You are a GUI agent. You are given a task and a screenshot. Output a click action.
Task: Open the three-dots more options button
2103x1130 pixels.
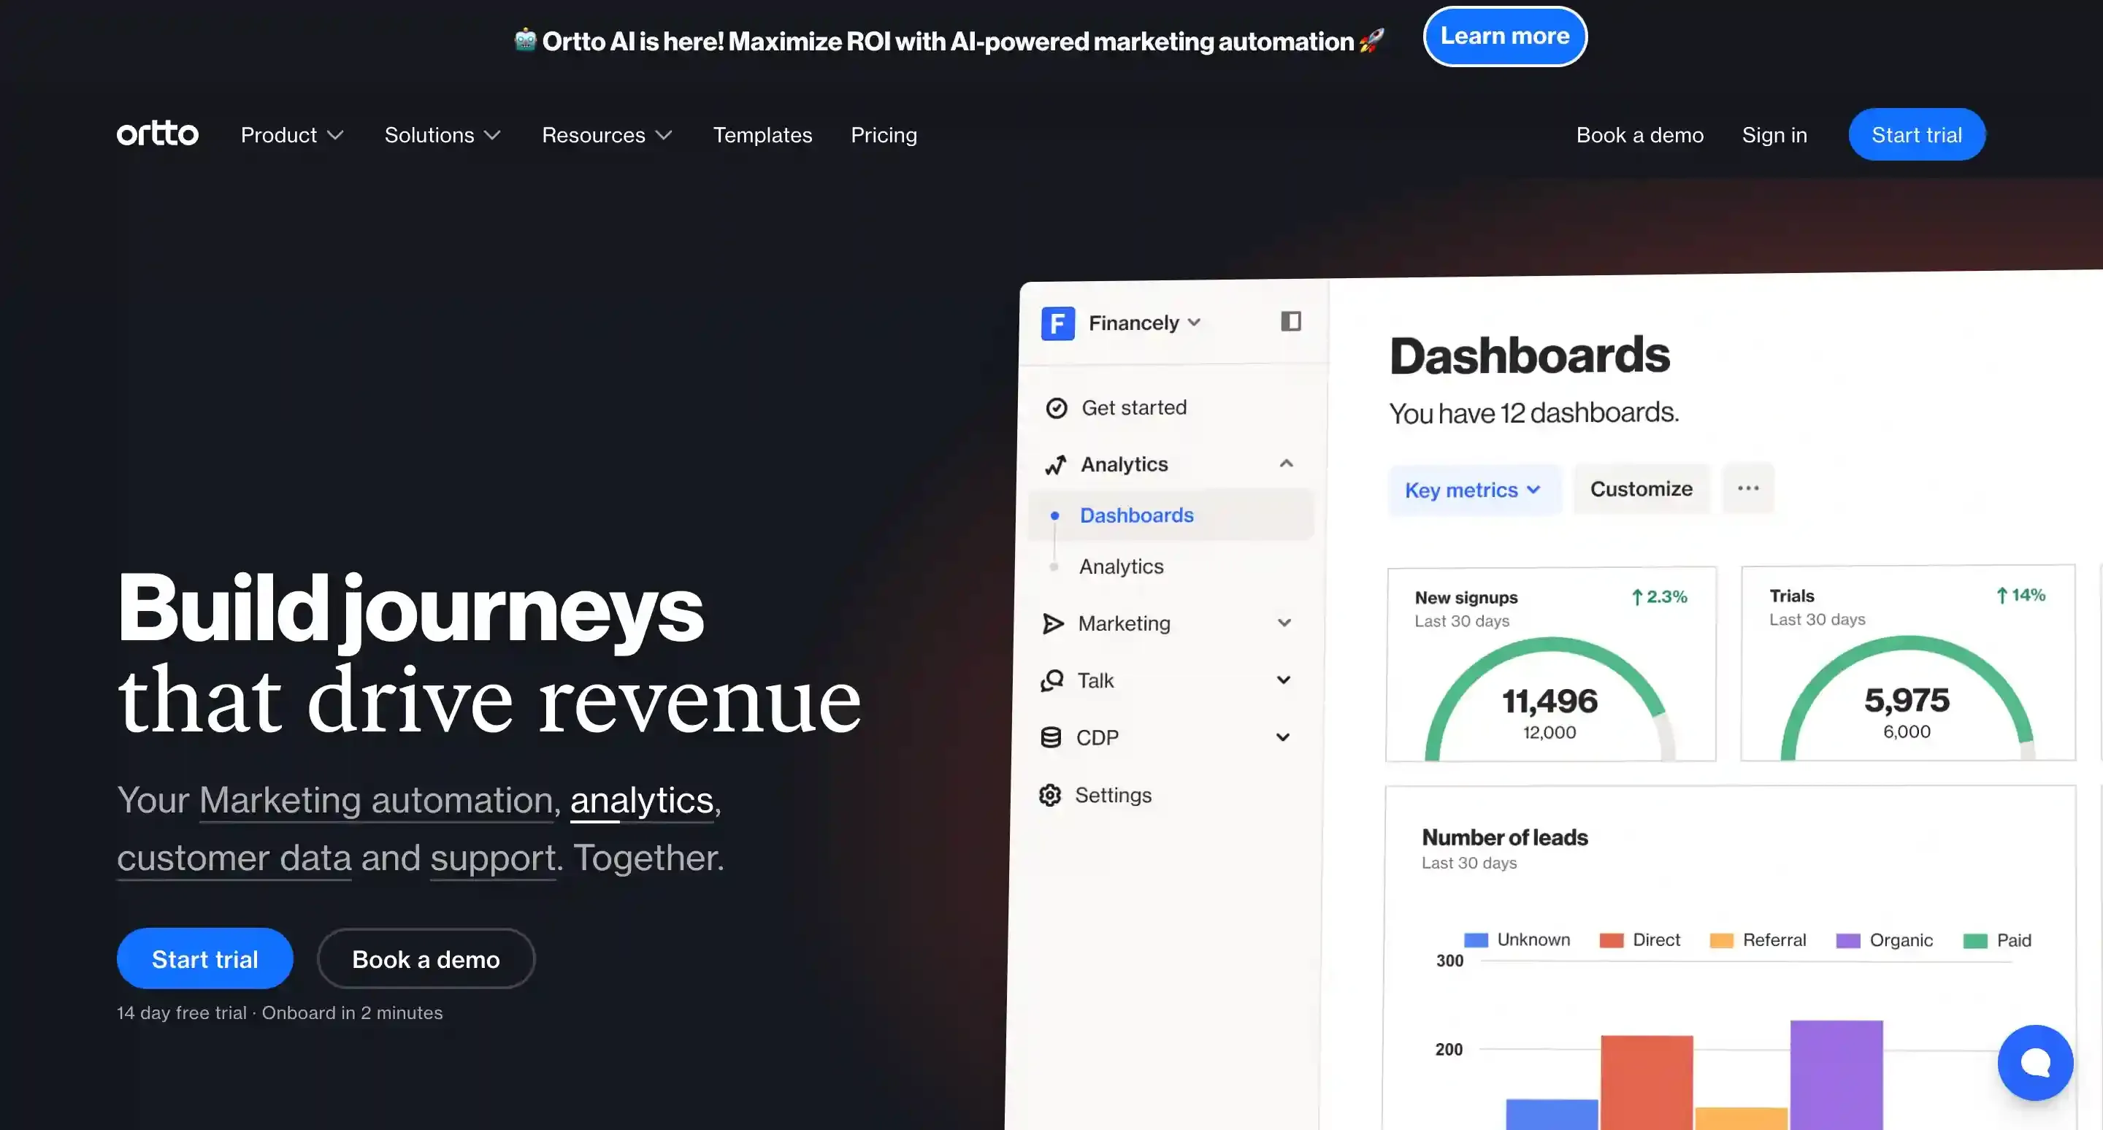[1748, 488]
